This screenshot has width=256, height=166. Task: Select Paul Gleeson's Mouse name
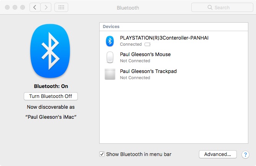(145, 54)
